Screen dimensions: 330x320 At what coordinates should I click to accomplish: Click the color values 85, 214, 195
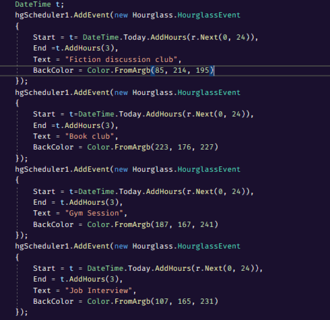click(182, 70)
